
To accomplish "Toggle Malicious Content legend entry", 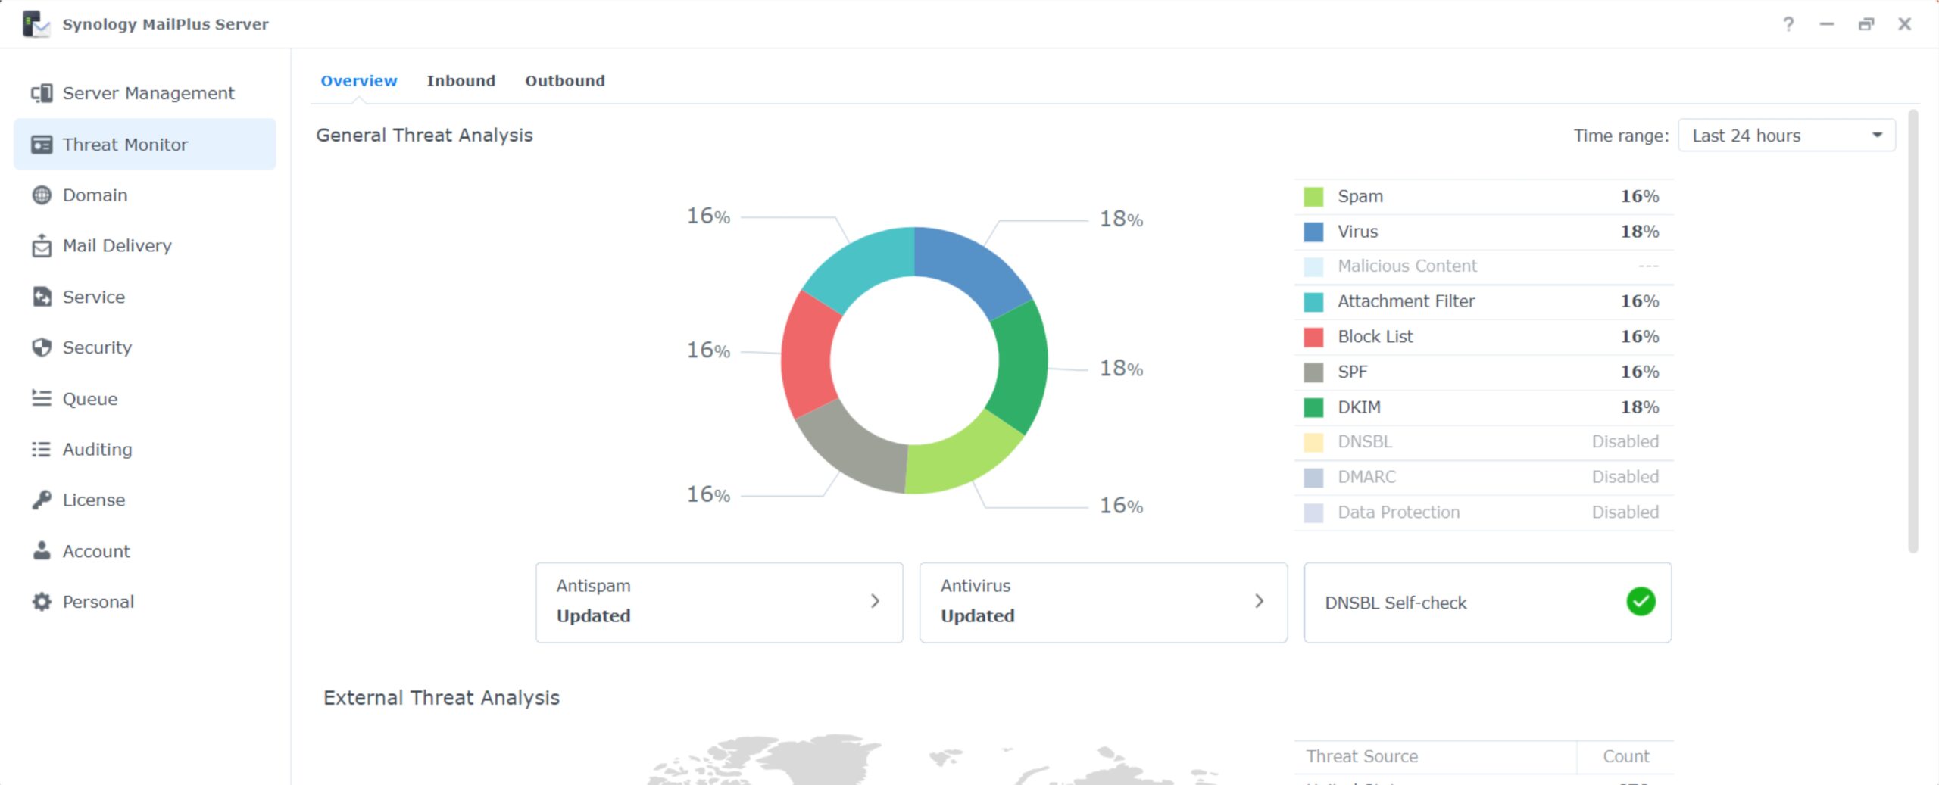I will 1484,266.
